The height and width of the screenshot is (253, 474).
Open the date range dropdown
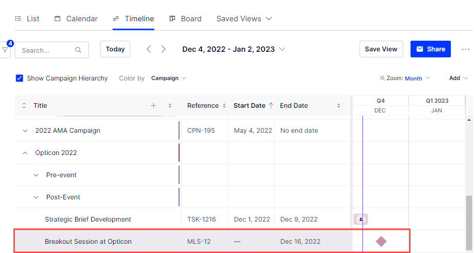click(282, 49)
